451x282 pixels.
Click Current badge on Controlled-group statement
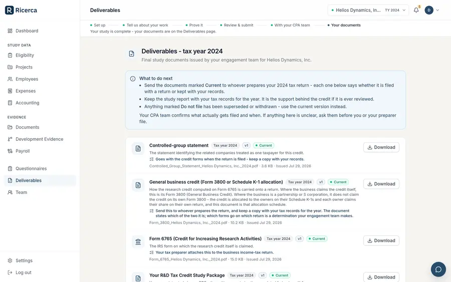(264, 145)
